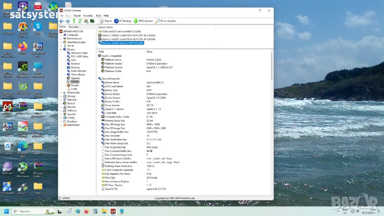Image resolution: width=384 pixels, height=216 pixels.
Task: Click the BIOS Updates toolbar icon
Action: (144, 21)
